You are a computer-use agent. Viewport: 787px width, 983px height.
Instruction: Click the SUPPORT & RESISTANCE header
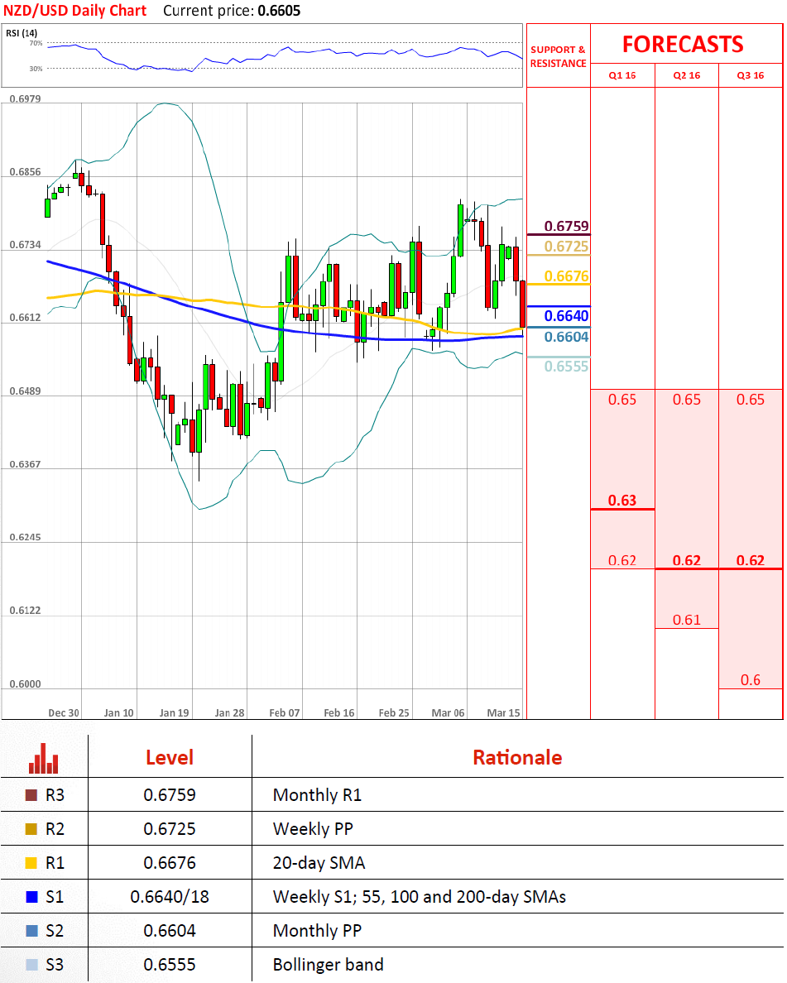tap(558, 56)
